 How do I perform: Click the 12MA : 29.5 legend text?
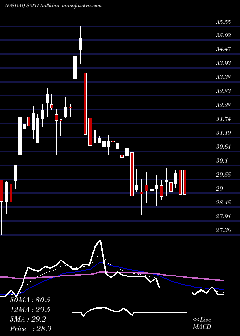pos(30,310)
